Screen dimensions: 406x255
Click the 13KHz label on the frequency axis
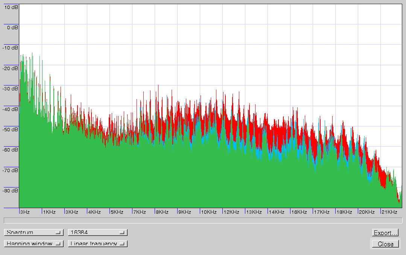[x=254, y=212]
